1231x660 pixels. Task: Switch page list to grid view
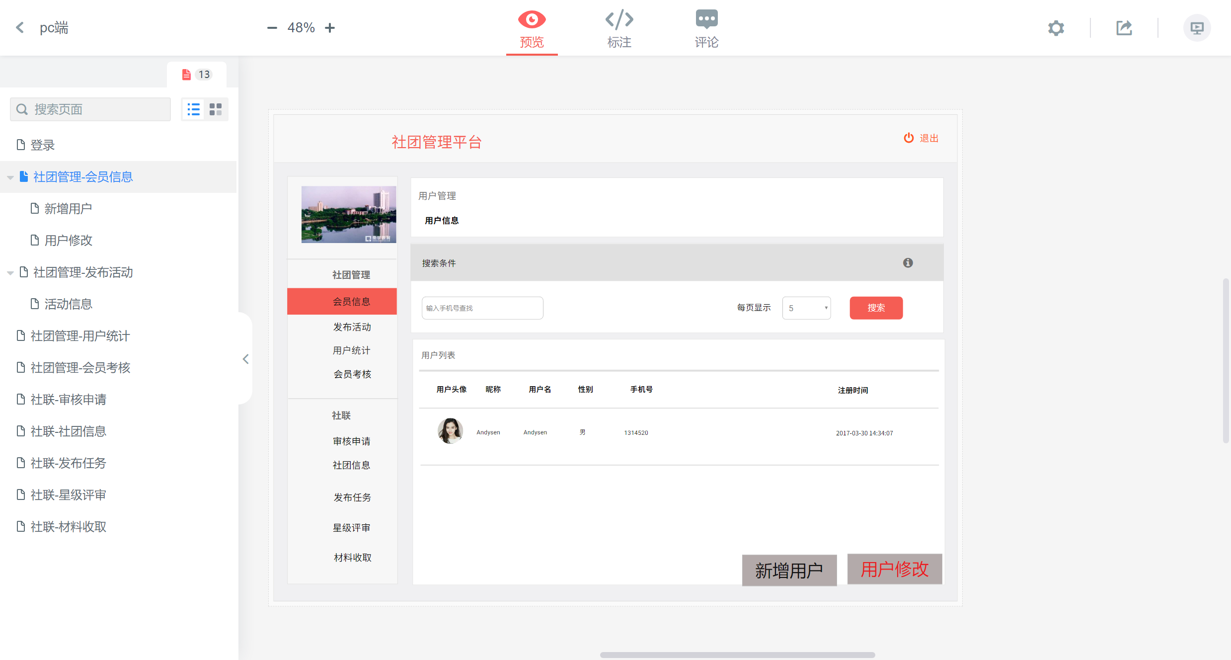(216, 109)
